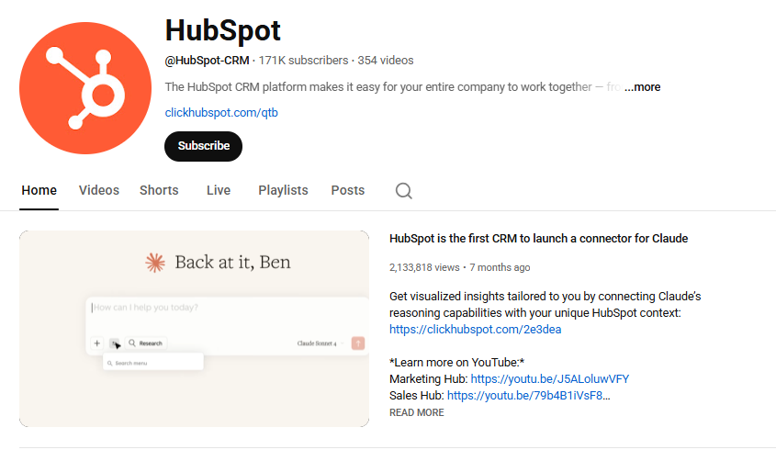This screenshot has width=776, height=450.
Task: Open the Playlists tab
Action: [x=283, y=190]
